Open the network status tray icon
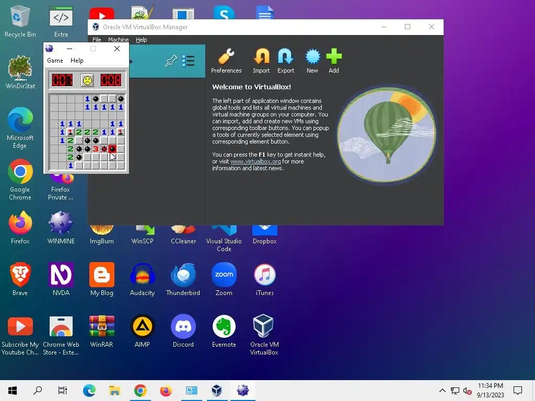Viewport: 535px width, 401px height. pos(455,391)
